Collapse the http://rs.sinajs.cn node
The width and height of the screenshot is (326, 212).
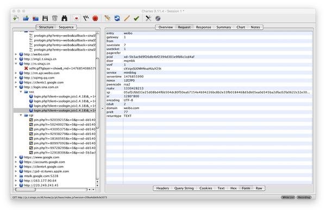[16, 63]
